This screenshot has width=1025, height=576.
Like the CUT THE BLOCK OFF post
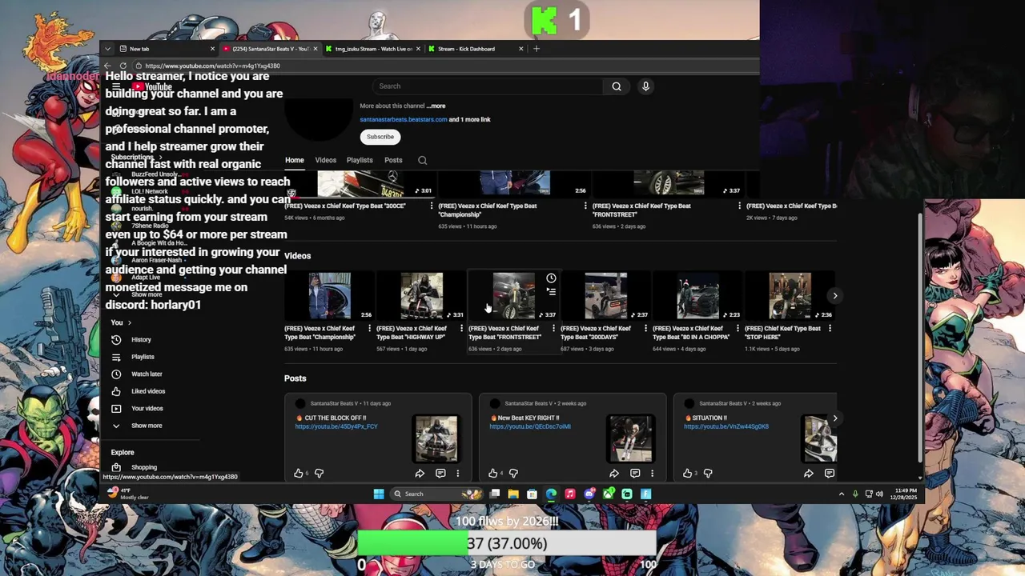click(299, 474)
